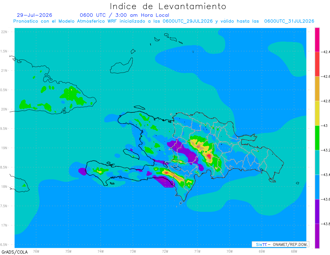The image size is (330, 255).
Task: Click the purple legend swatch below -43.6
Action: [x=317, y=211]
